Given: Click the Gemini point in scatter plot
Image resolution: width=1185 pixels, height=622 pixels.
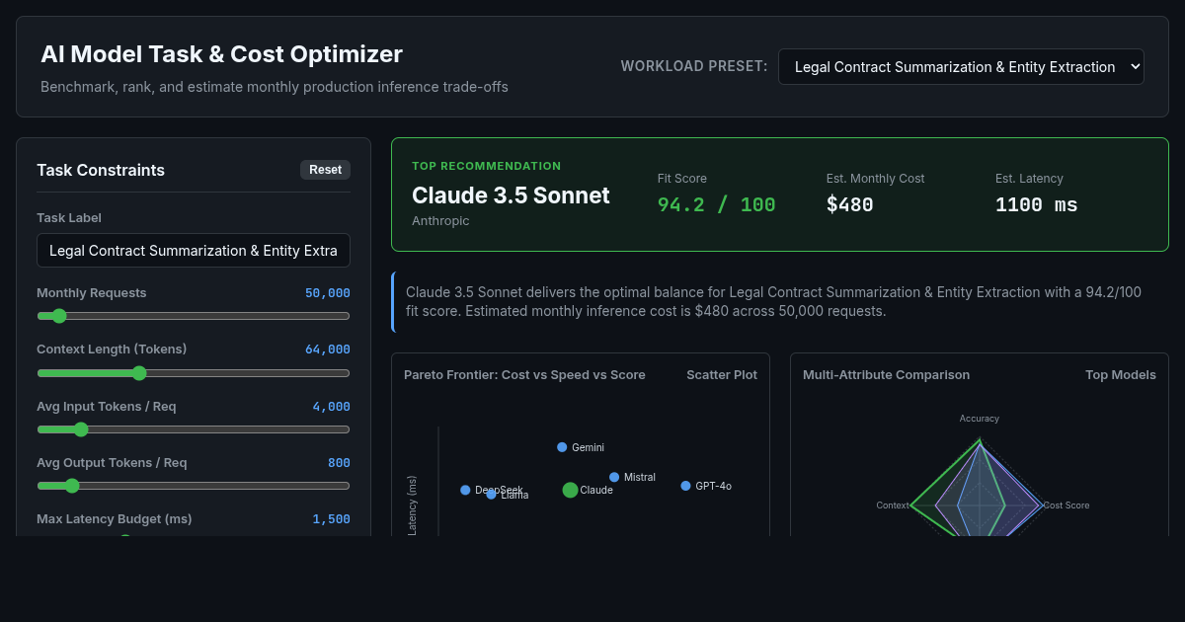Looking at the screenshot, I should tap(562, 447).
